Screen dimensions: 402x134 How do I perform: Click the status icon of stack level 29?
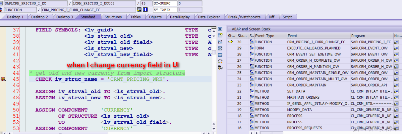pyautogui.click(x=252, y=48)
